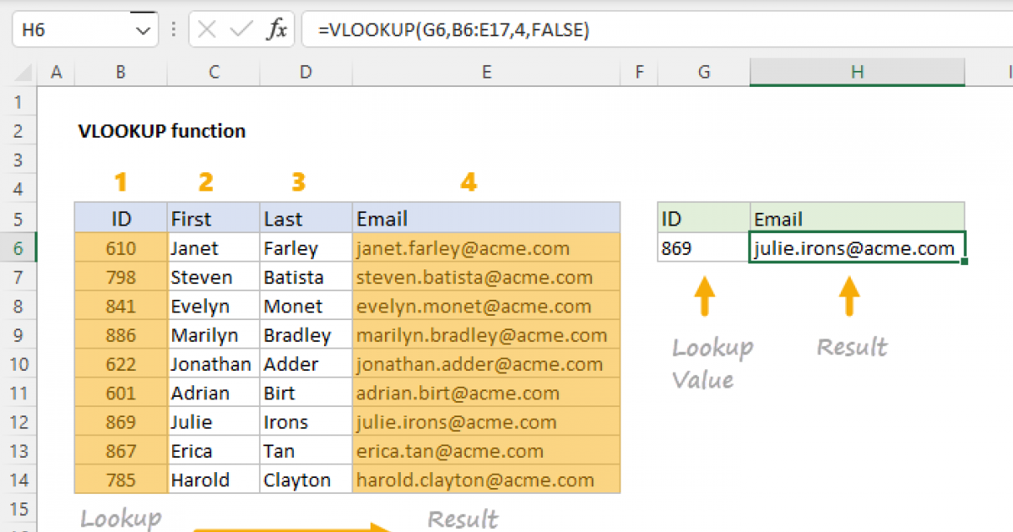Viewport: 1013px width, 532px height.
Task: Select row 14 header
Action: pos(19,480)
